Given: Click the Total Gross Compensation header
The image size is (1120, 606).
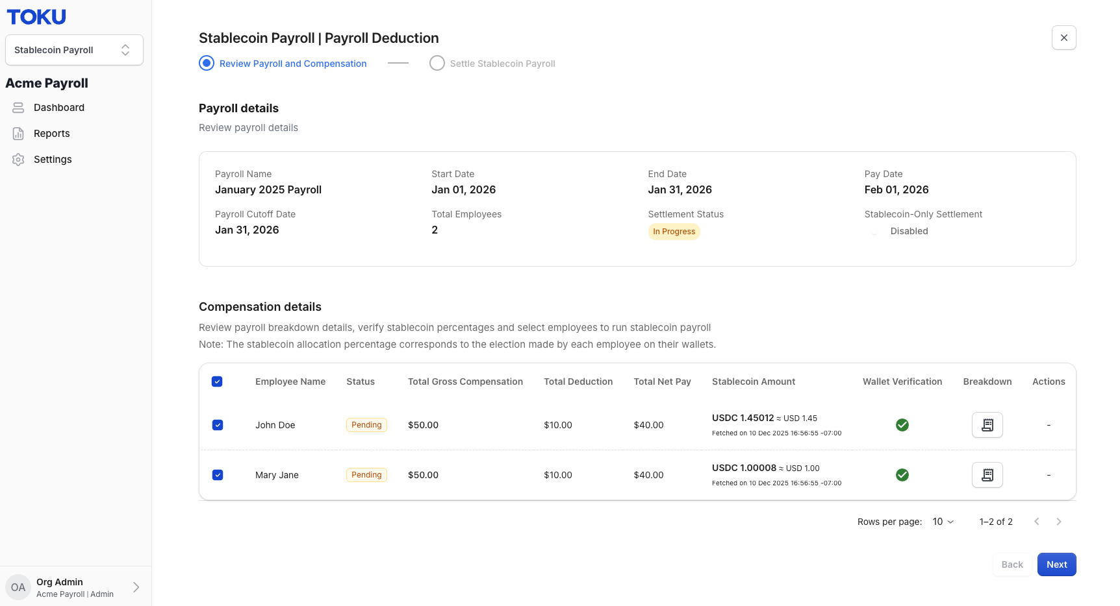Looking at the screenshot, I should pyautogui.click(x=465, y=382).
